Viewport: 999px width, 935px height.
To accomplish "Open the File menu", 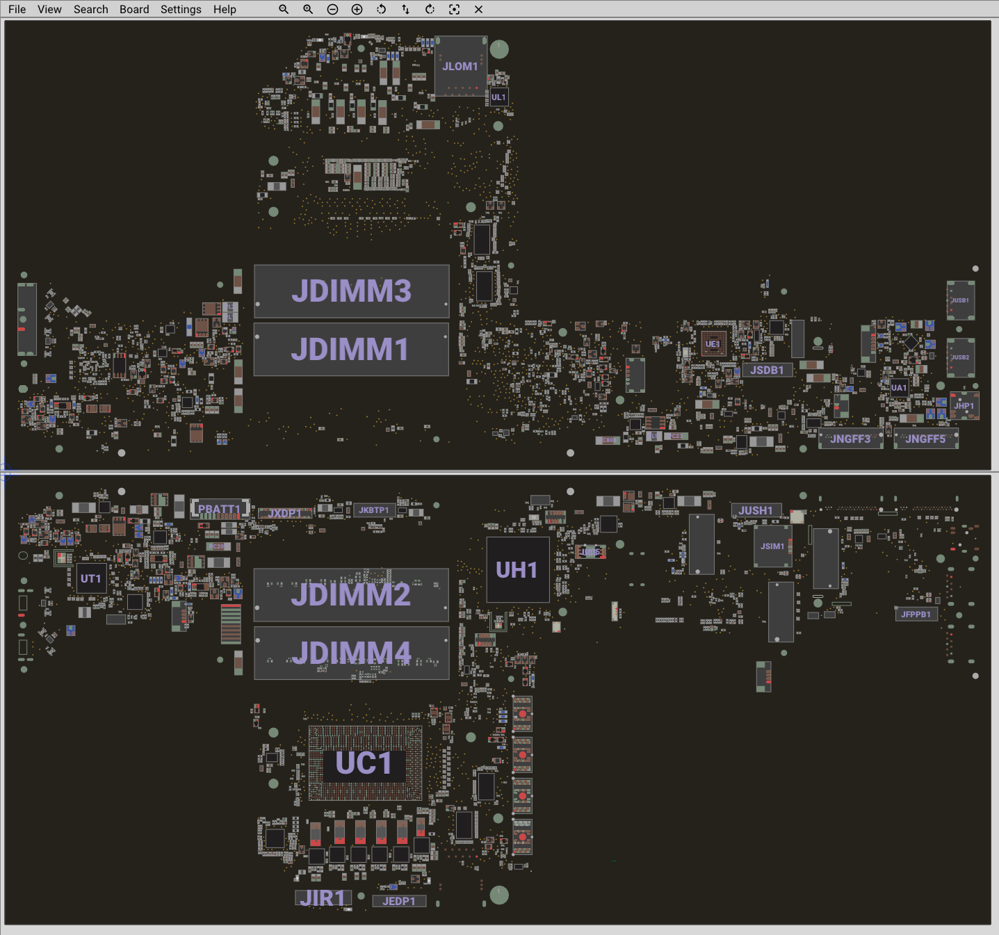I will (x=17, y=9).
